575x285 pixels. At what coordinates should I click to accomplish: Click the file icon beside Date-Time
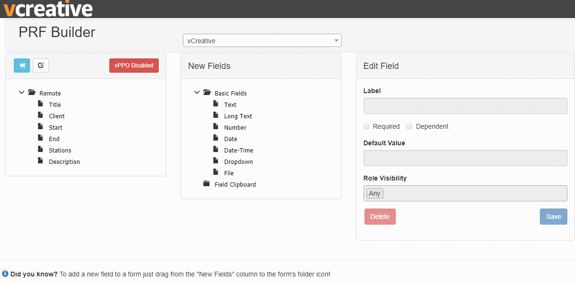(216, 150)
